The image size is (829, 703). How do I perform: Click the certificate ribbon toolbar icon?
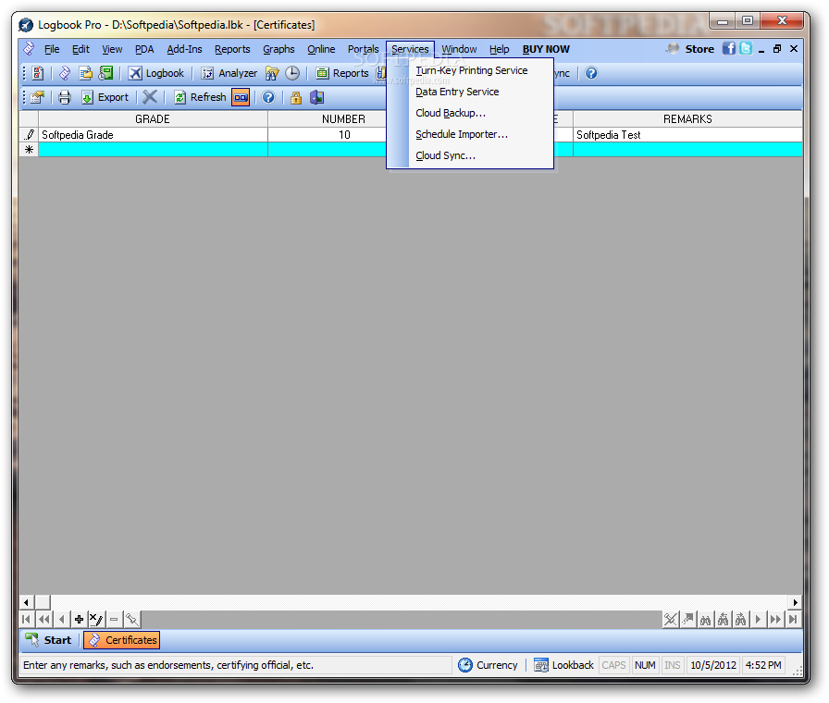point(65,73)
